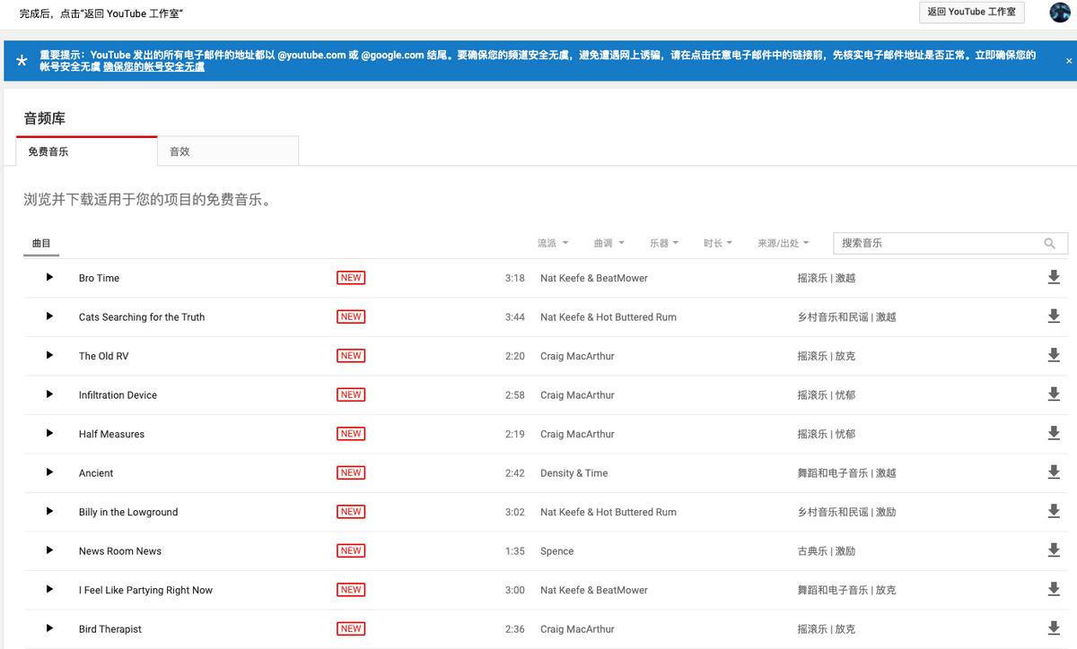
Task: Dismiss the blue security notice banner
Action: click(1068, 61)
